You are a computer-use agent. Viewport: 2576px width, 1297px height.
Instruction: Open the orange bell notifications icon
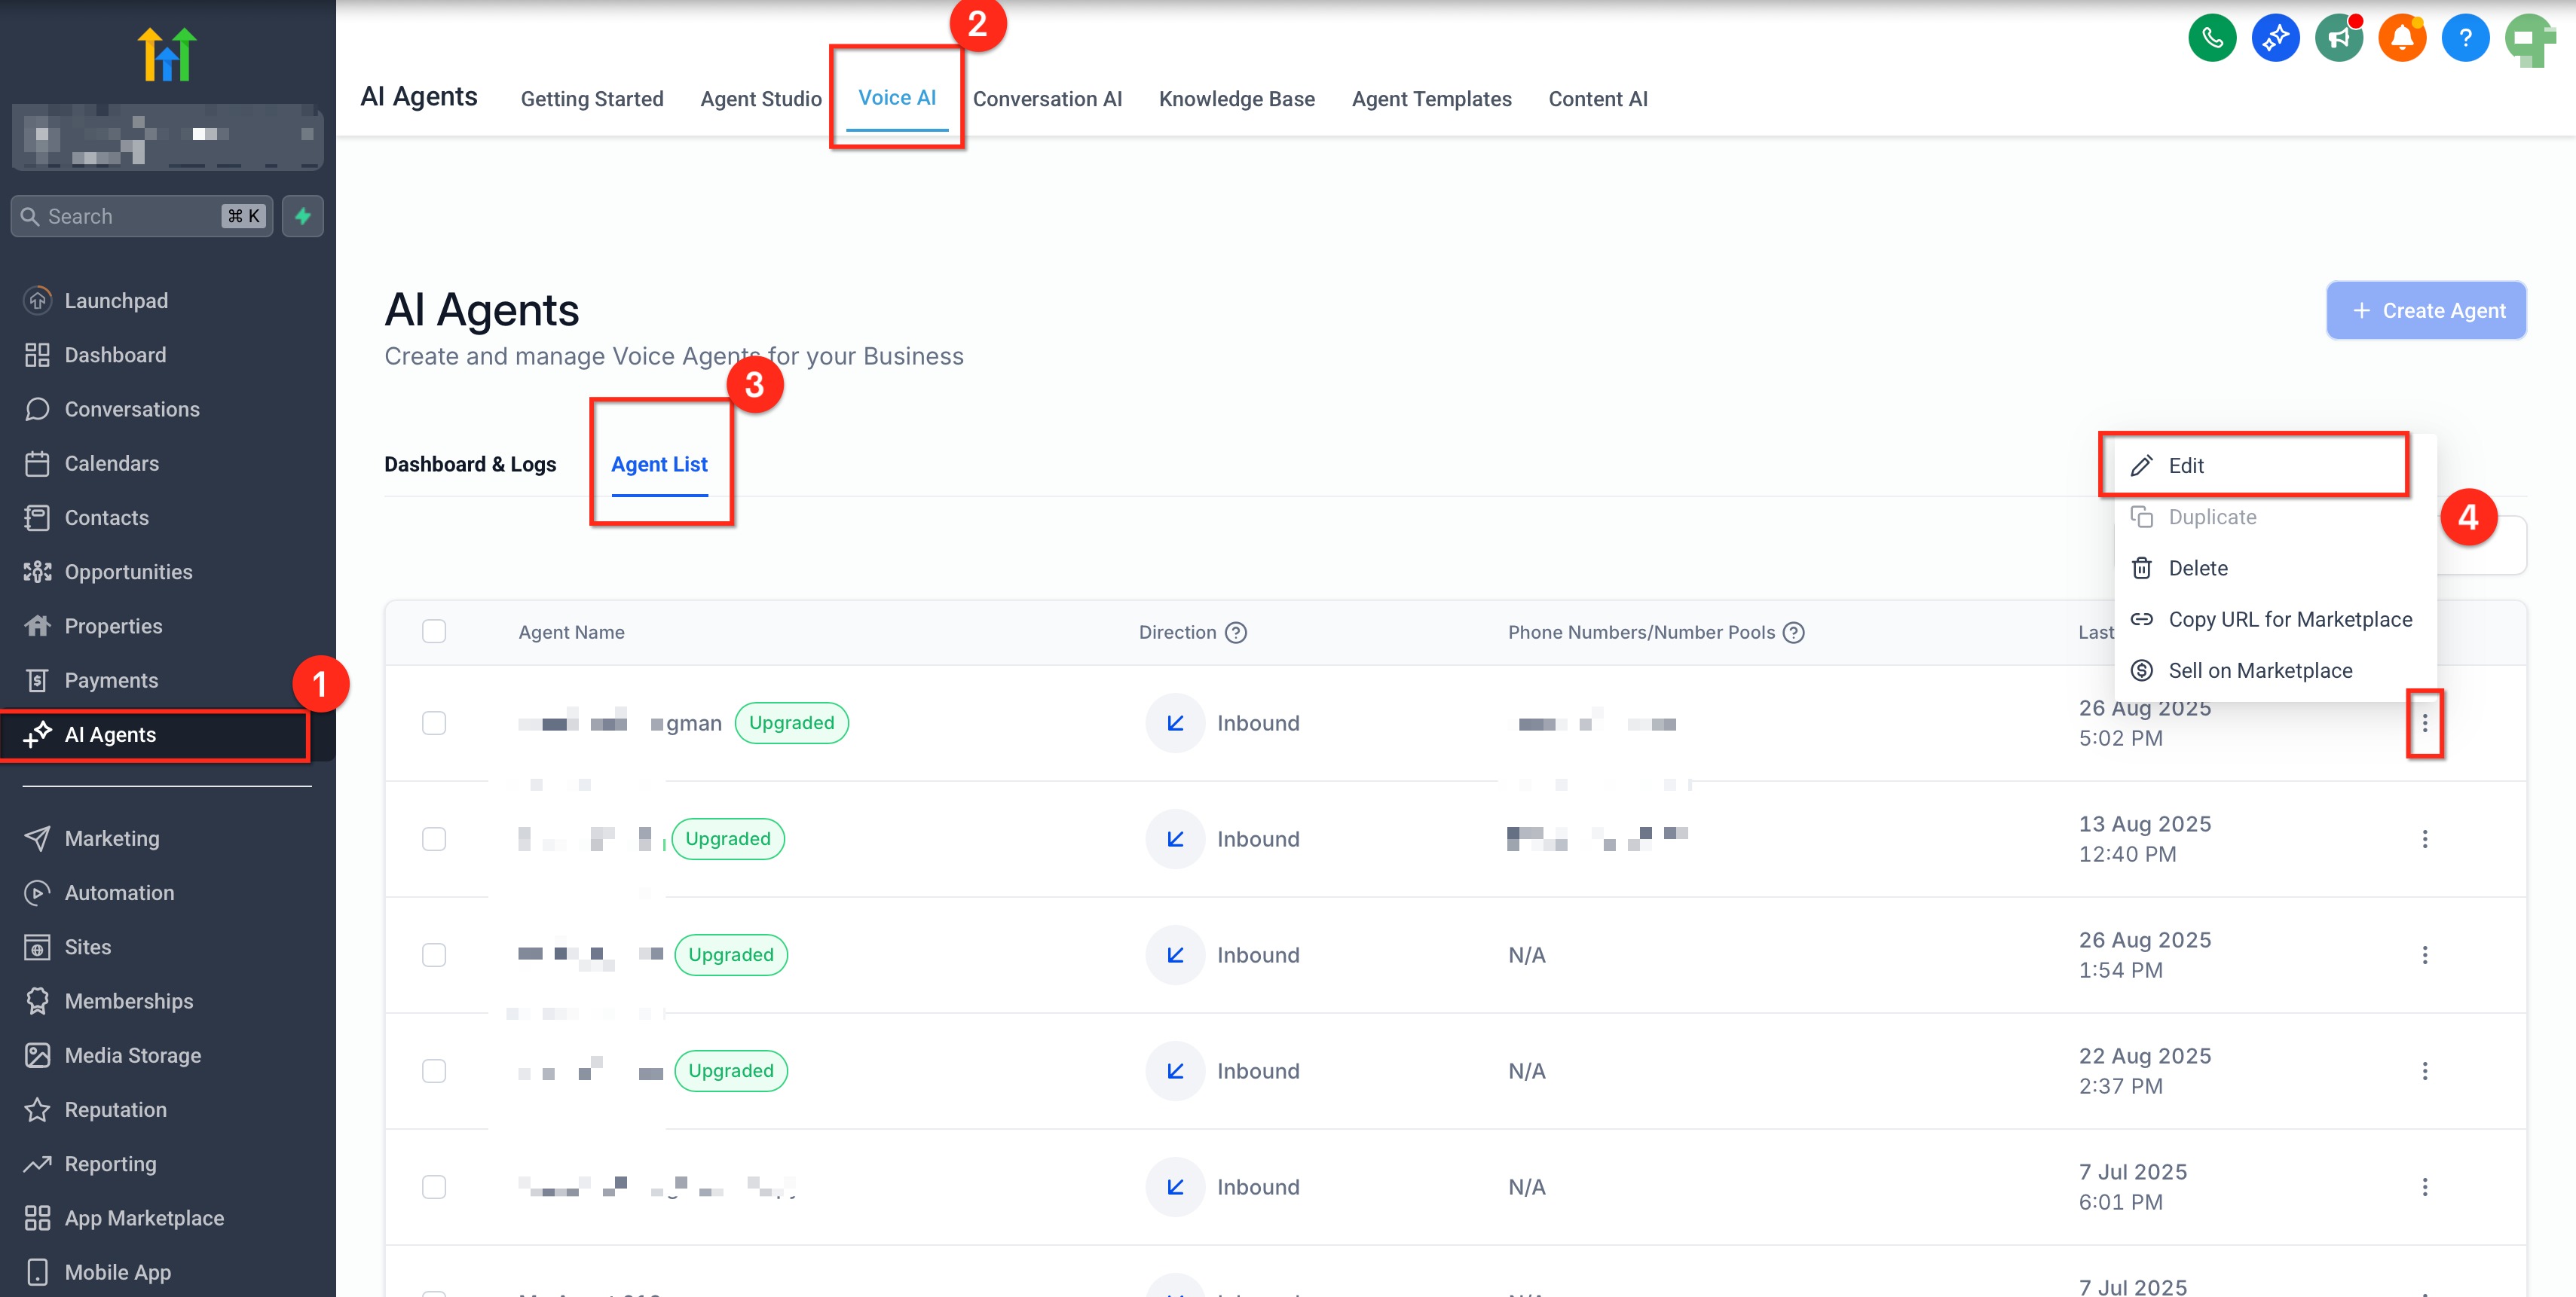tap(2401, 39)
